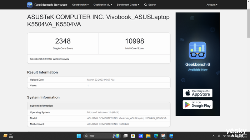Open File Explorer from the taskbar
The width and height of the screenshot is (250, 140).
click(x=148, y=136)
